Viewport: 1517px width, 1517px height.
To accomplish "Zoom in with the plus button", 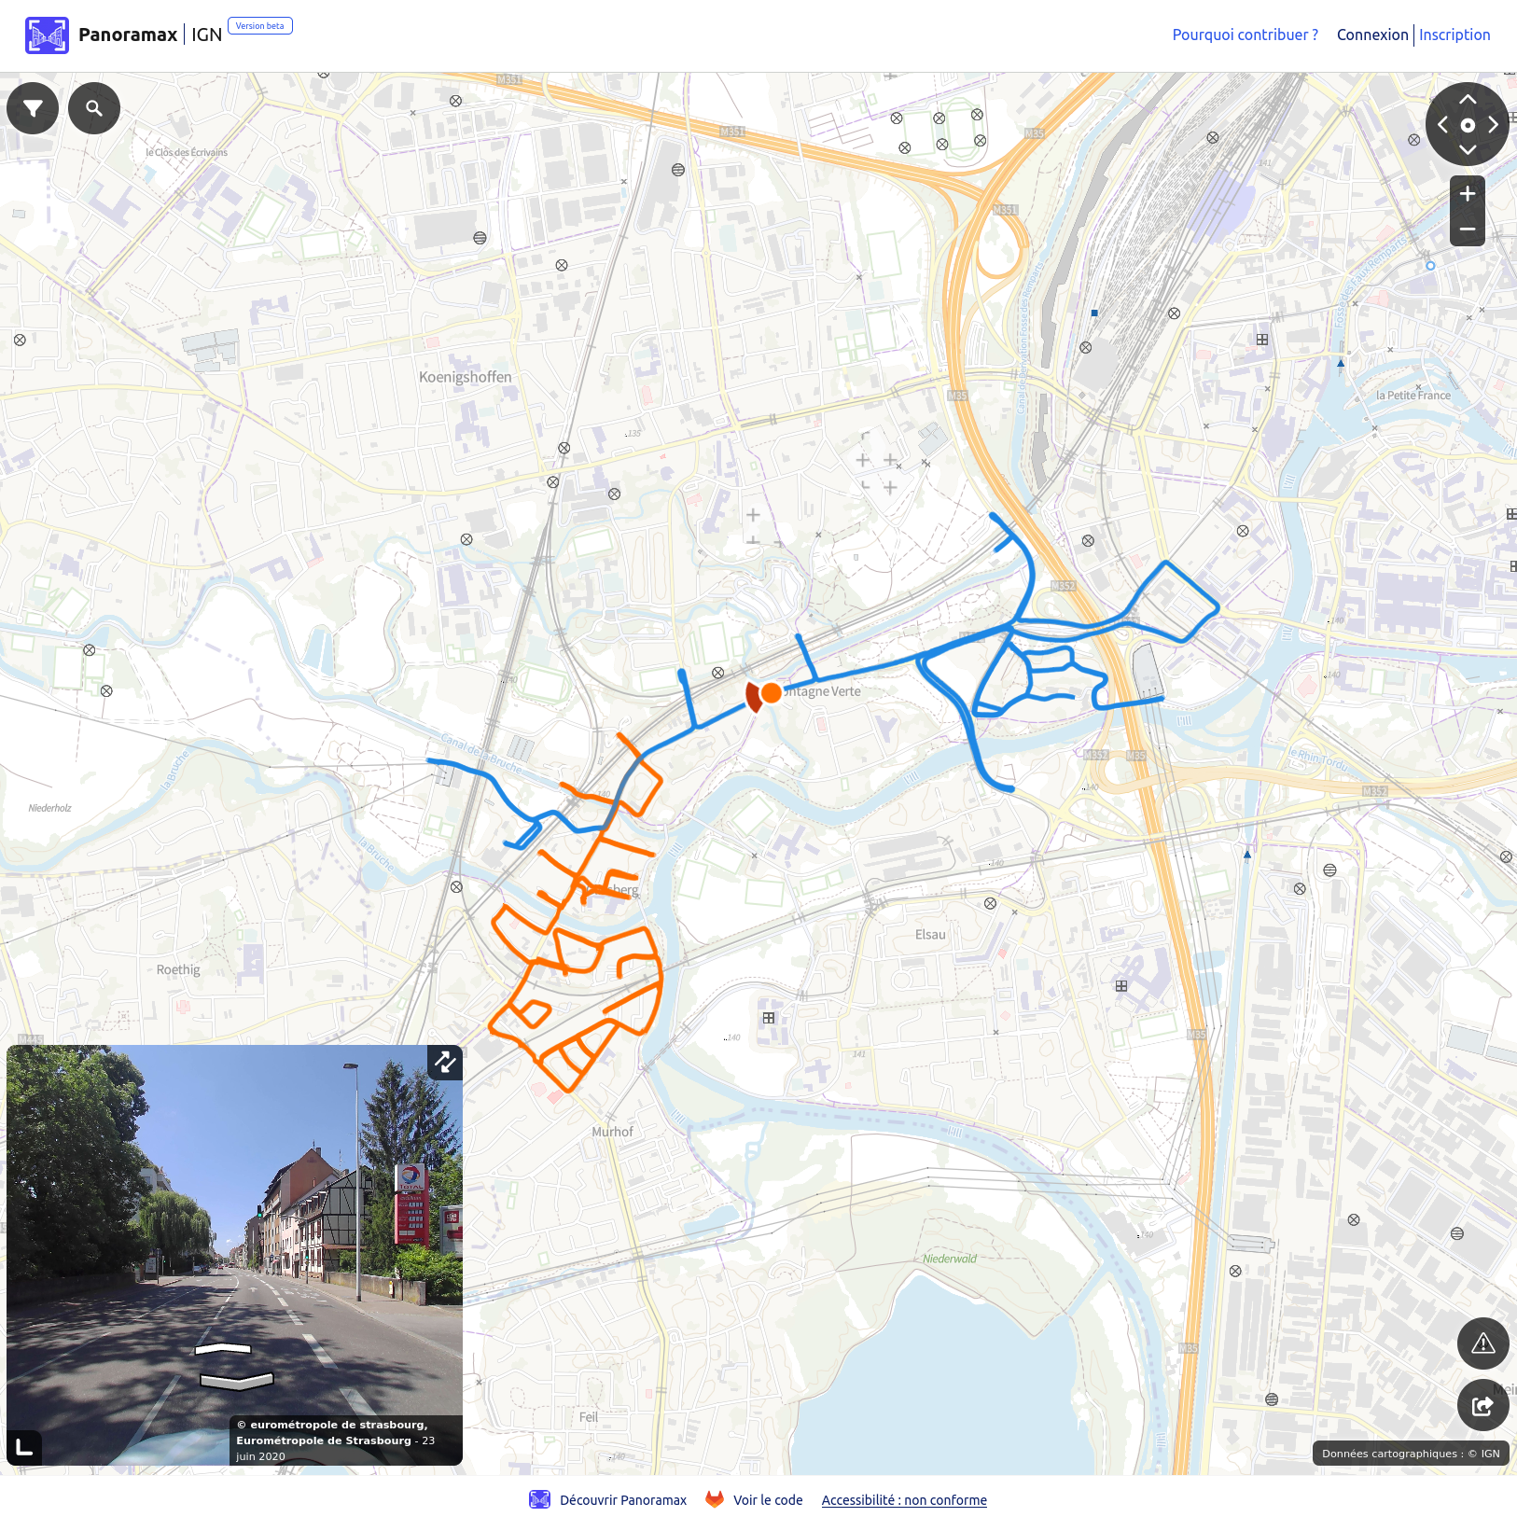I will 1468,193.
